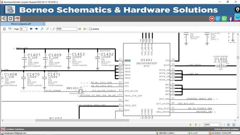Click capacitor label C1407
This screenshot has height=135, width=240.
point(34,55)
